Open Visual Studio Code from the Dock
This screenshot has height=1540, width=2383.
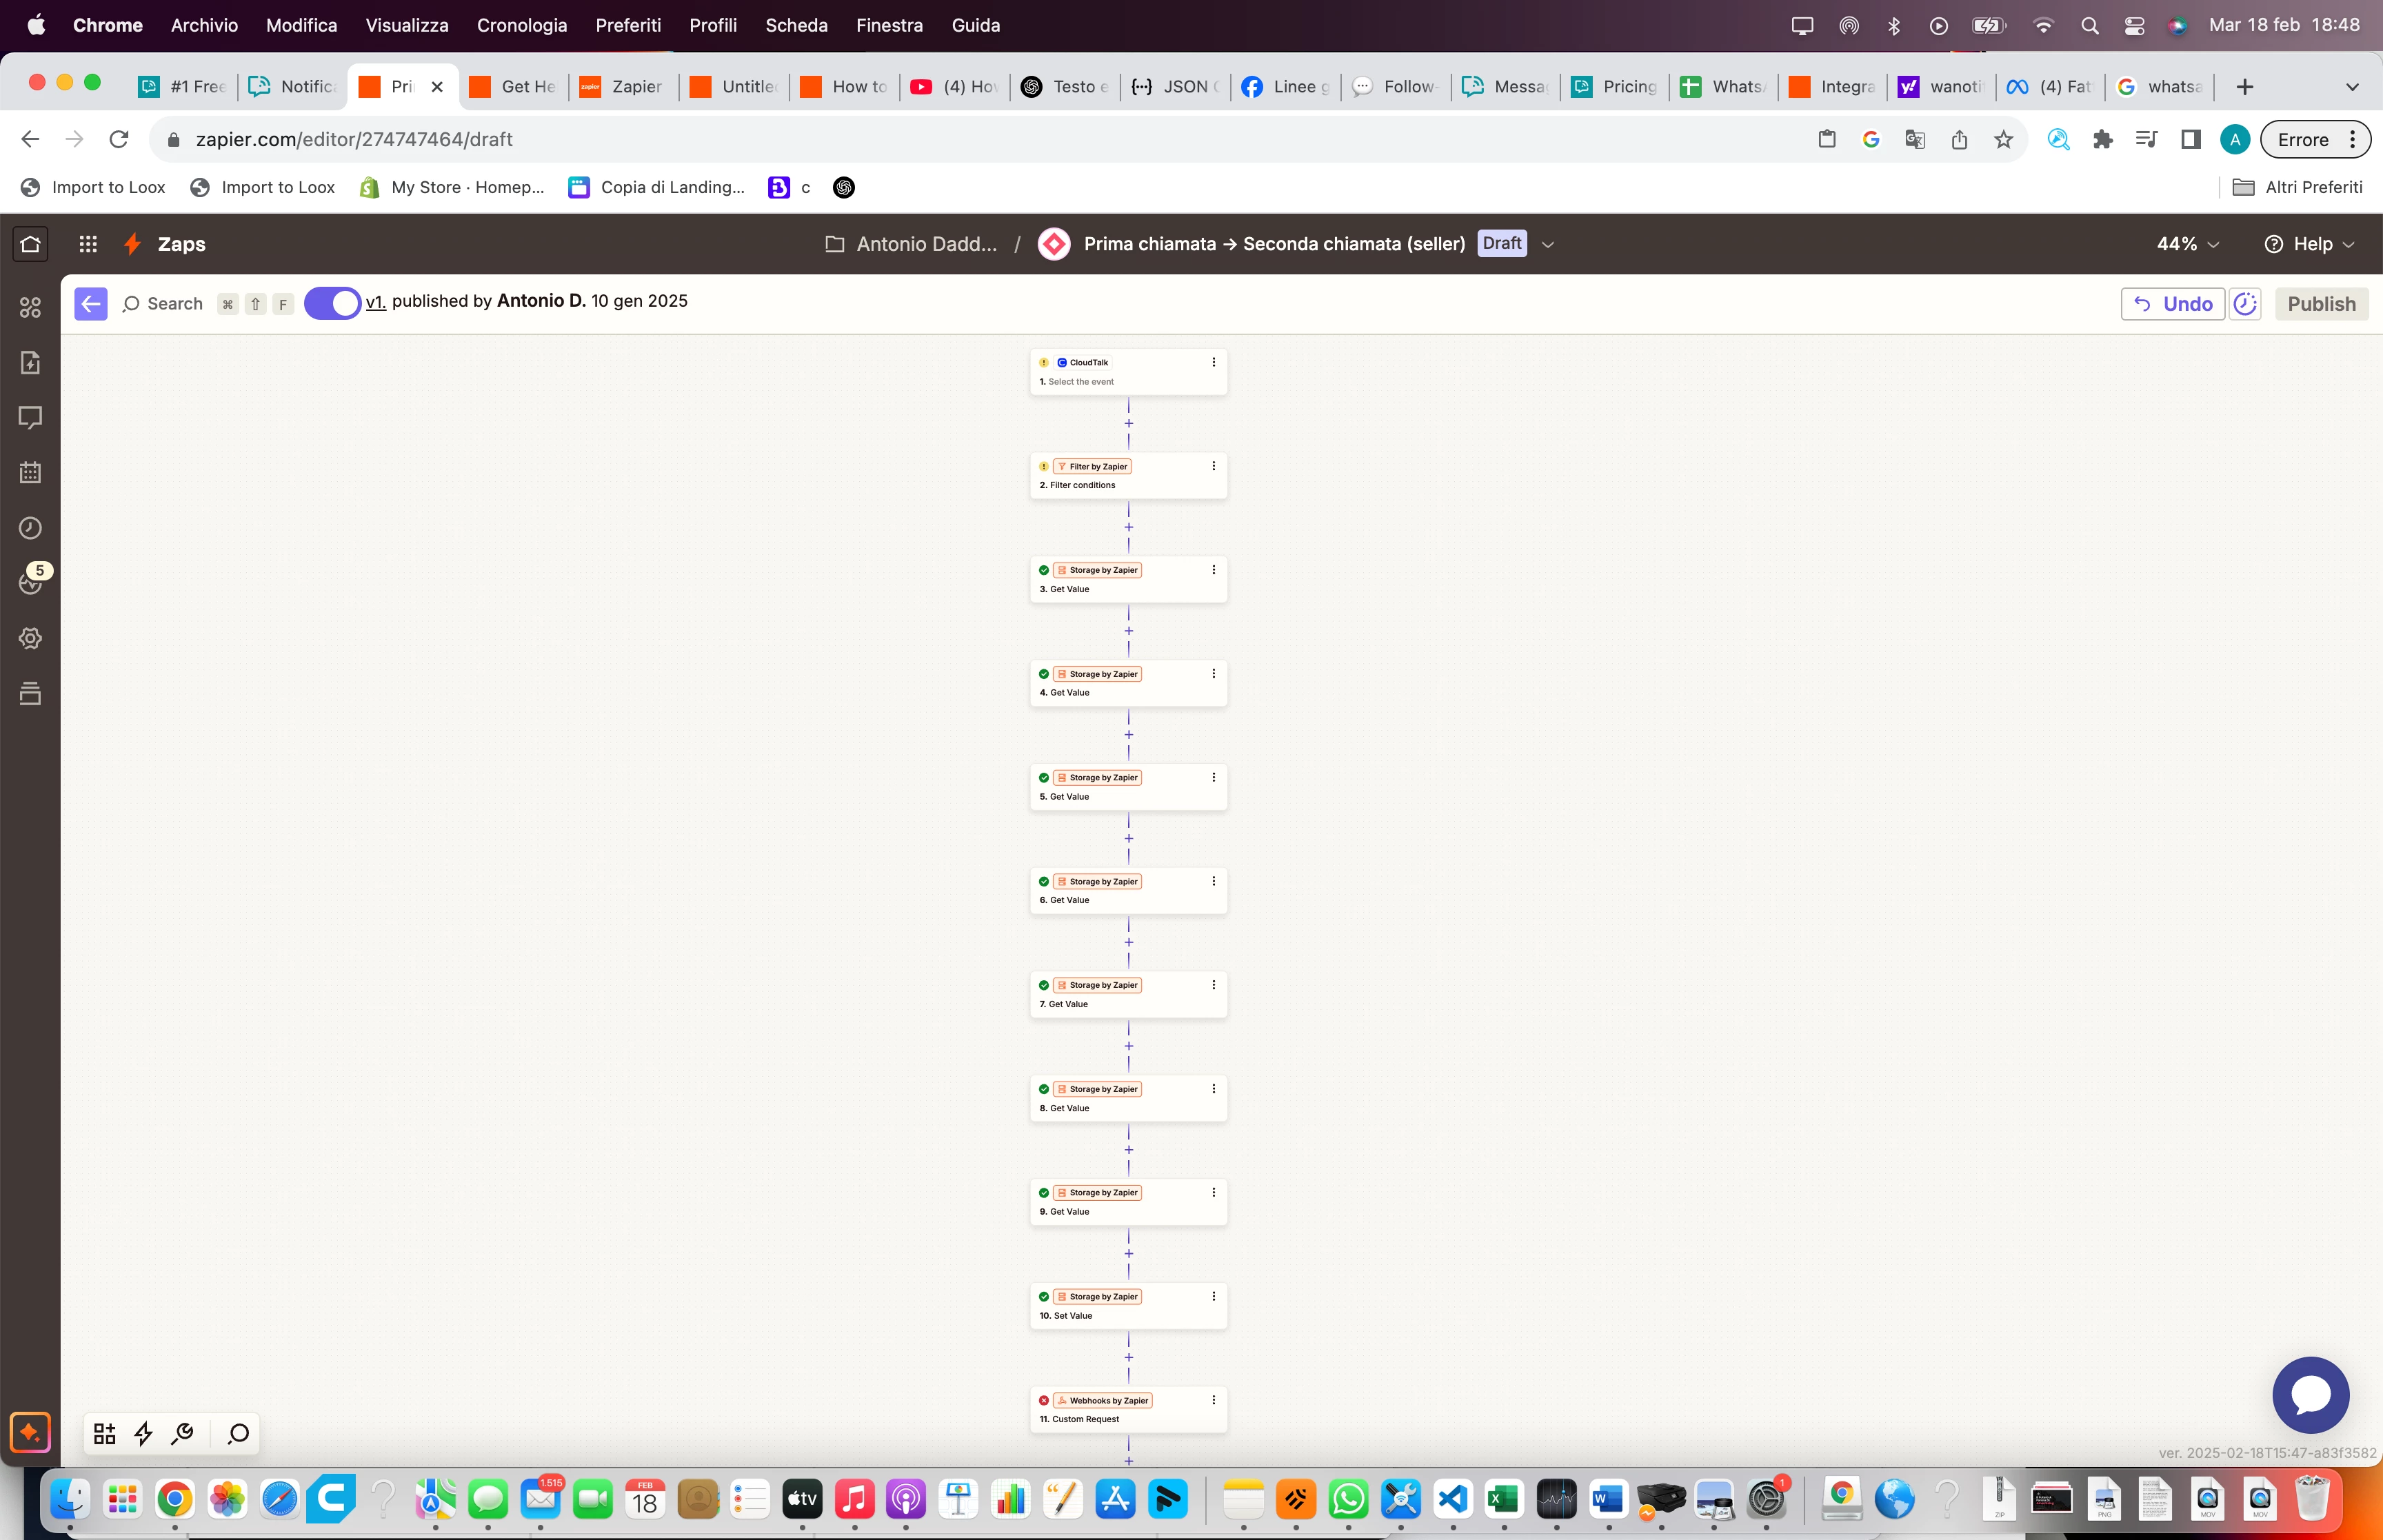pyautogui.click(x=1453, y=1499)
